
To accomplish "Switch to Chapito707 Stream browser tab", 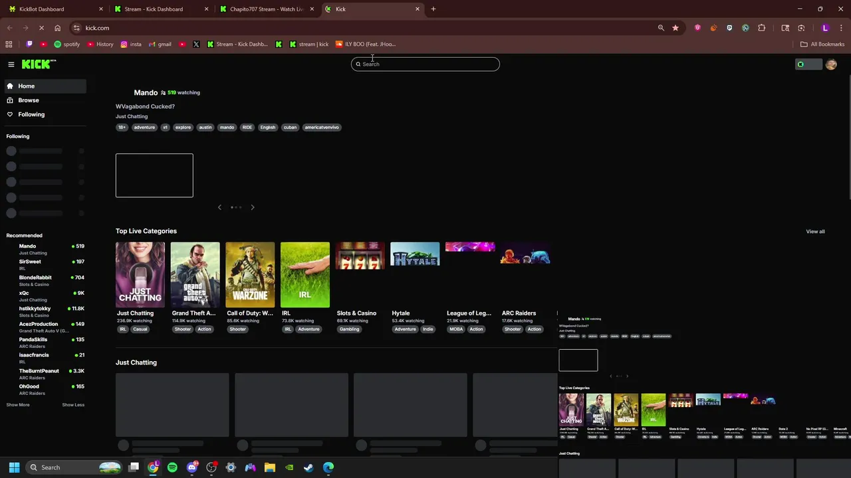I will point(266,9).
